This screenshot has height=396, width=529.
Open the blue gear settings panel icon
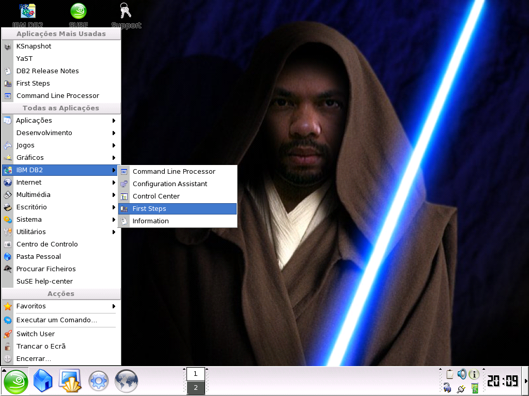[x=99, y=382]
